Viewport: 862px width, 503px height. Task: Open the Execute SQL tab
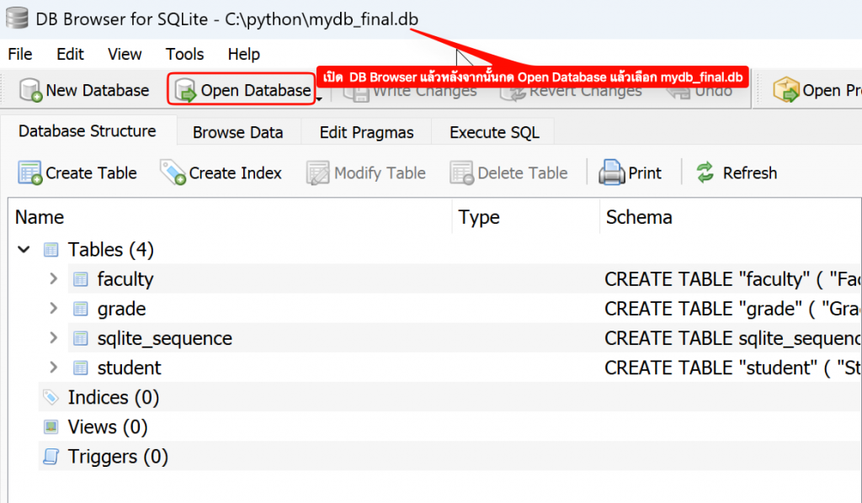(494, 132)
